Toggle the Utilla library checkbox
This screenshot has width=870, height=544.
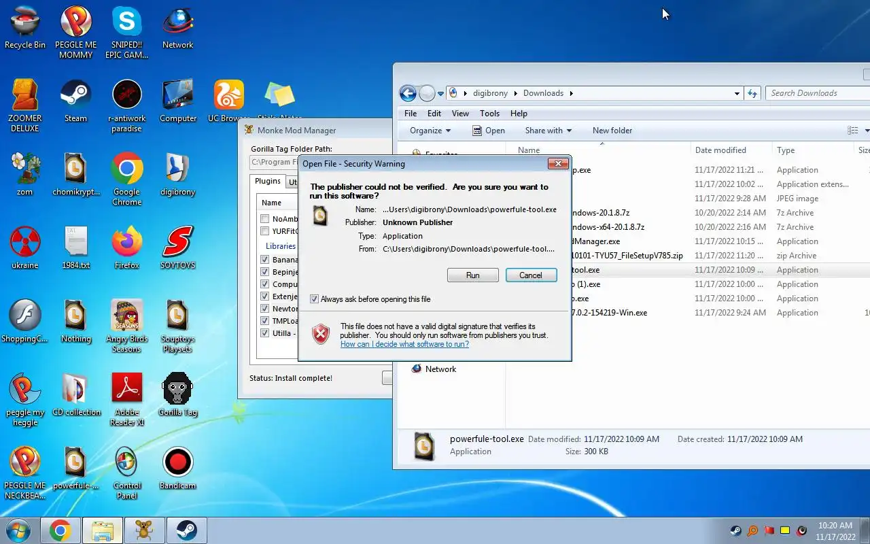[265, 333]
